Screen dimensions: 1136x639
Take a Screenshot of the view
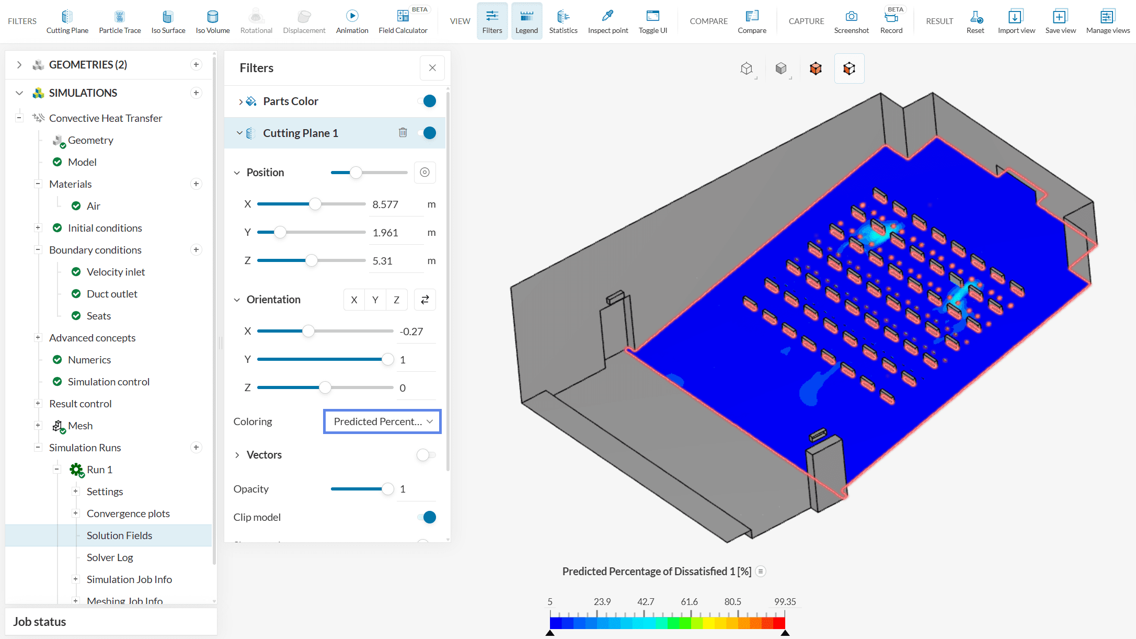pyautogui.click(x=851, y=21)
